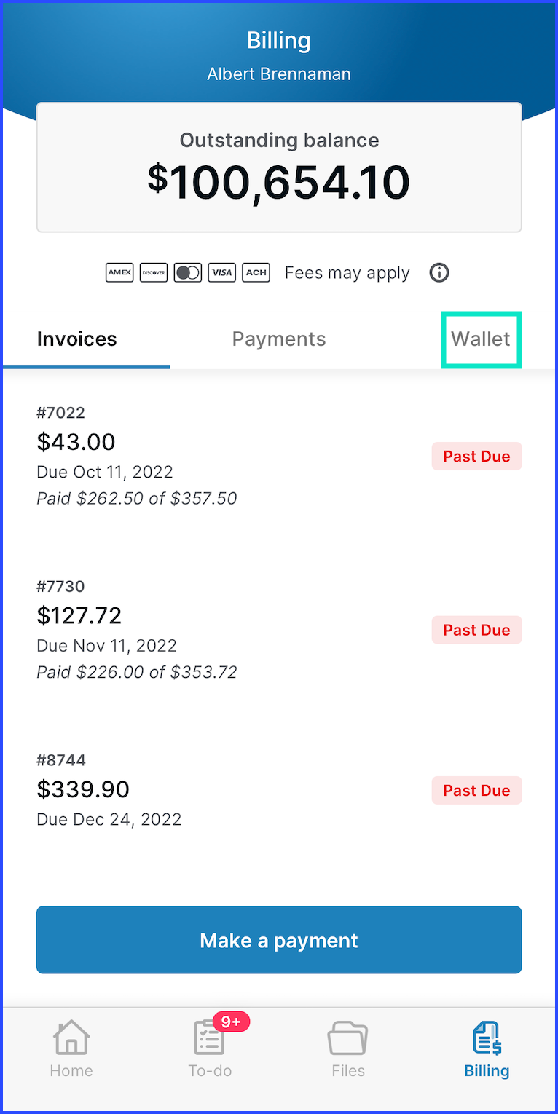The width and height of the screenshot is (558, 1114).
Task: Switch to the Payments tab
Action: (279, 339)
